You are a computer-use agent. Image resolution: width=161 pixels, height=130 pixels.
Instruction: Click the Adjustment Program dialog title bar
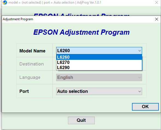(78, 19)
